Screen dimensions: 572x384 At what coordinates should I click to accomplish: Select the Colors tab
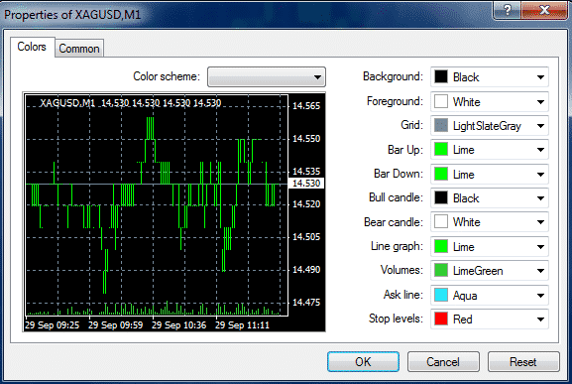[32, 47]
